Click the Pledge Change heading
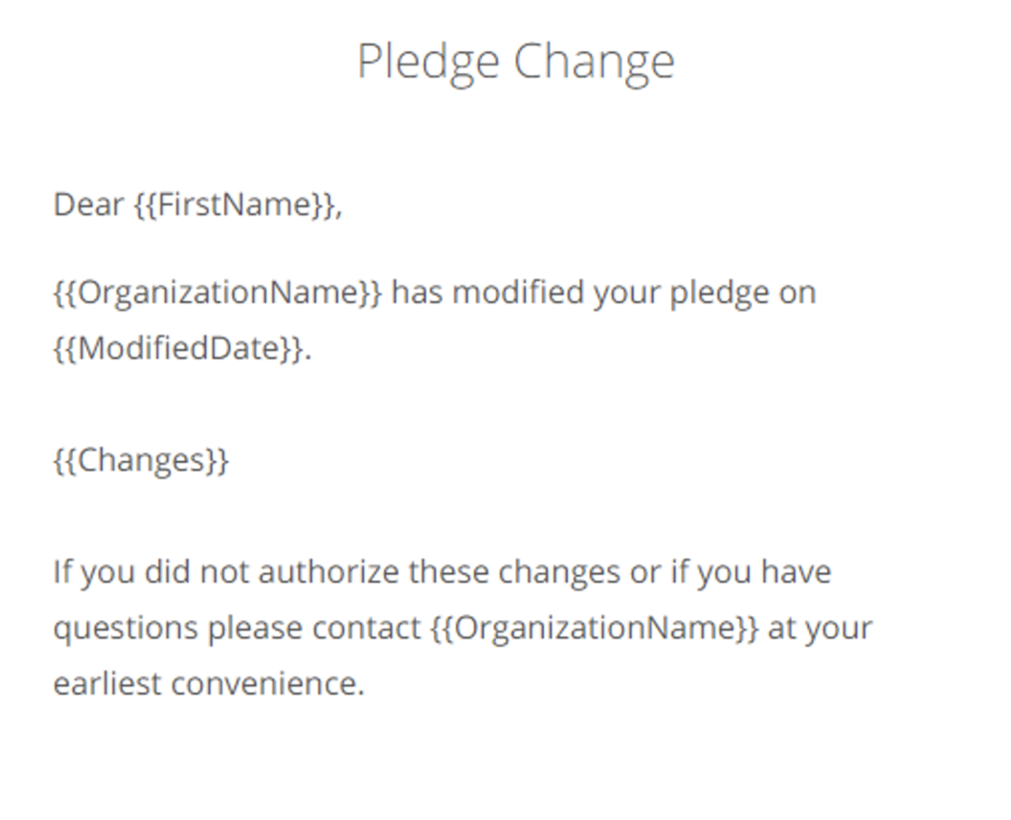The width and height of the screenshot is (1011, 820). (x=516, y=63)
